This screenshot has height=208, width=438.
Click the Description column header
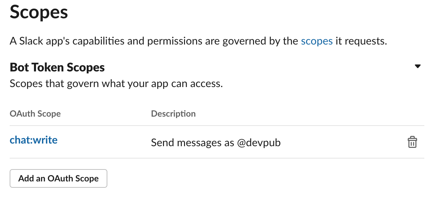(x=173, y=114)
